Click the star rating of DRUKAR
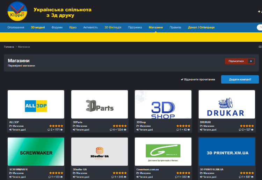The image size is (262, 180). pos(247,126)
